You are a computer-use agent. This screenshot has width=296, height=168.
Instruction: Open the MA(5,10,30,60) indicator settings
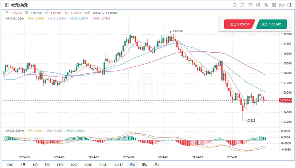[x=15, y=18]
